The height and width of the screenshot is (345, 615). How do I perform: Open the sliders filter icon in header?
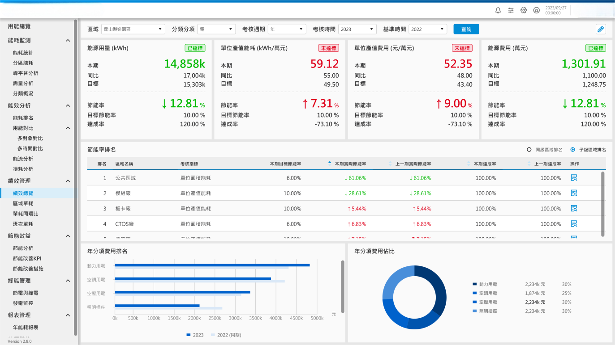[x=511, y=10]
